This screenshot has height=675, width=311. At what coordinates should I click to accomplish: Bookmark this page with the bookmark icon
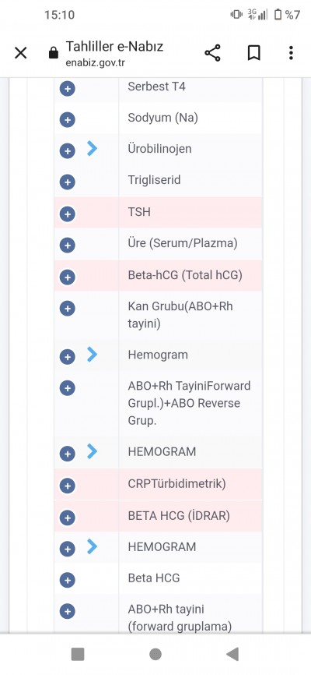pos(254,53)
